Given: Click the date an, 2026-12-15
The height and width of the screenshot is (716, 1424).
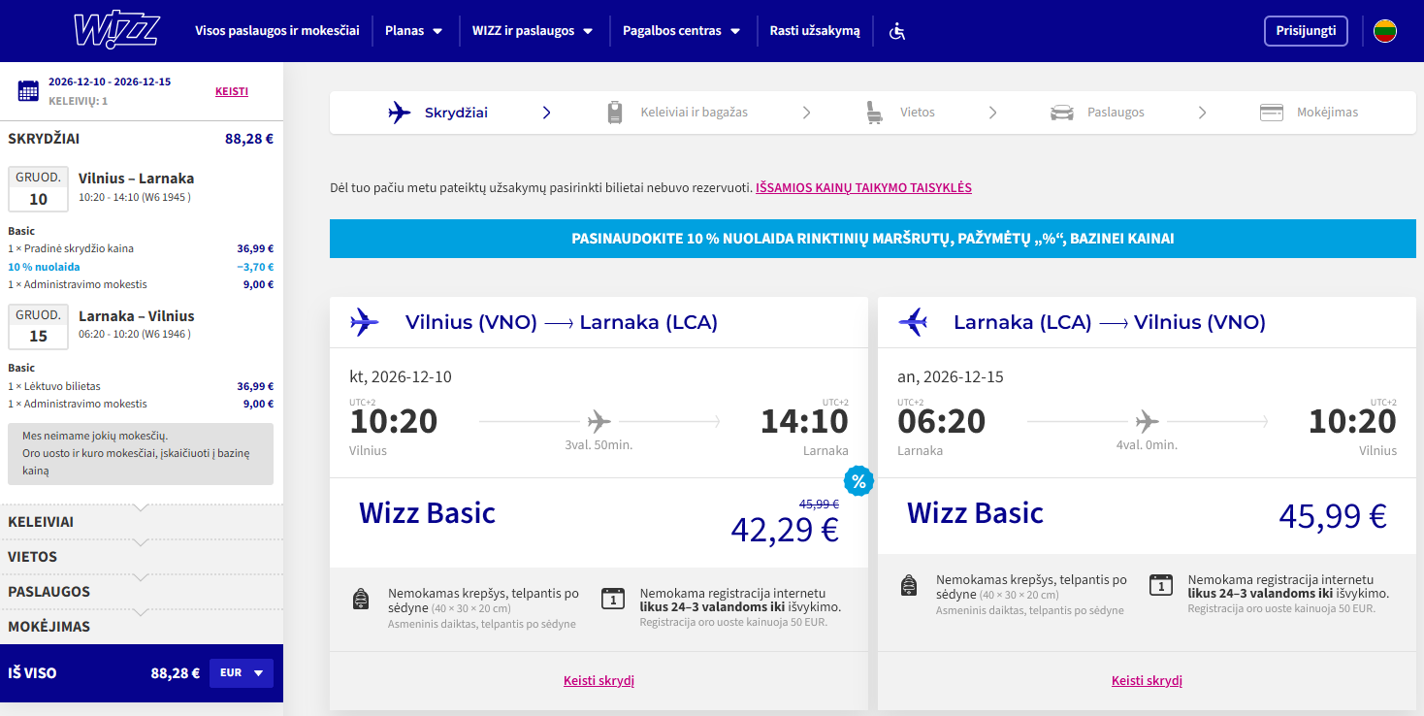Looking at the screenshot, I should coord(950,377).
